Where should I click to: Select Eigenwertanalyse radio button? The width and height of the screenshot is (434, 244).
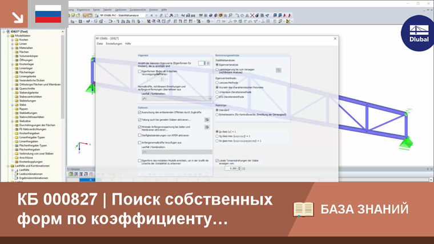click(217, 64)
